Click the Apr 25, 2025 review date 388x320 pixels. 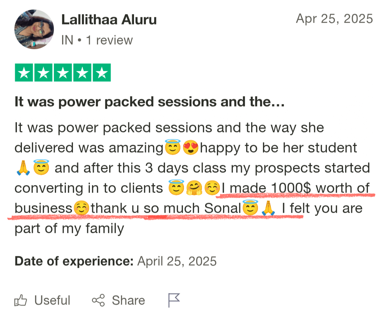click(334, 19)
